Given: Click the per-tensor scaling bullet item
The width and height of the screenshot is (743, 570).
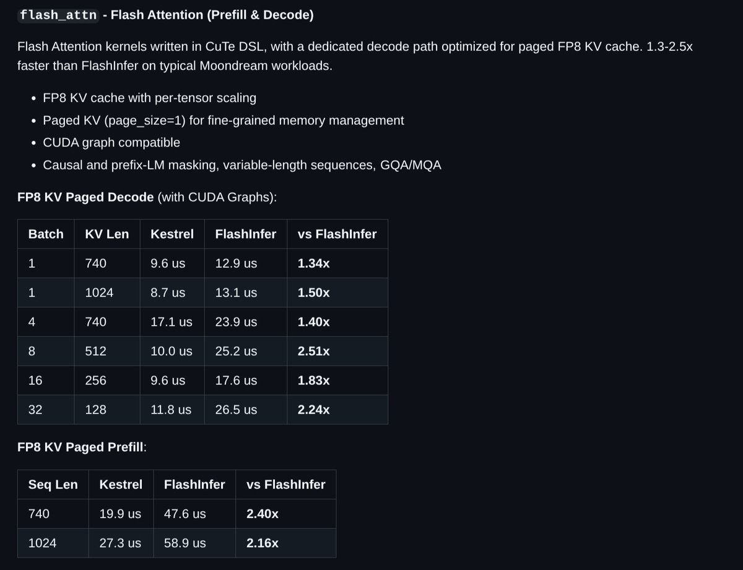Looking at the screenshot, I should tap(149, 98).
